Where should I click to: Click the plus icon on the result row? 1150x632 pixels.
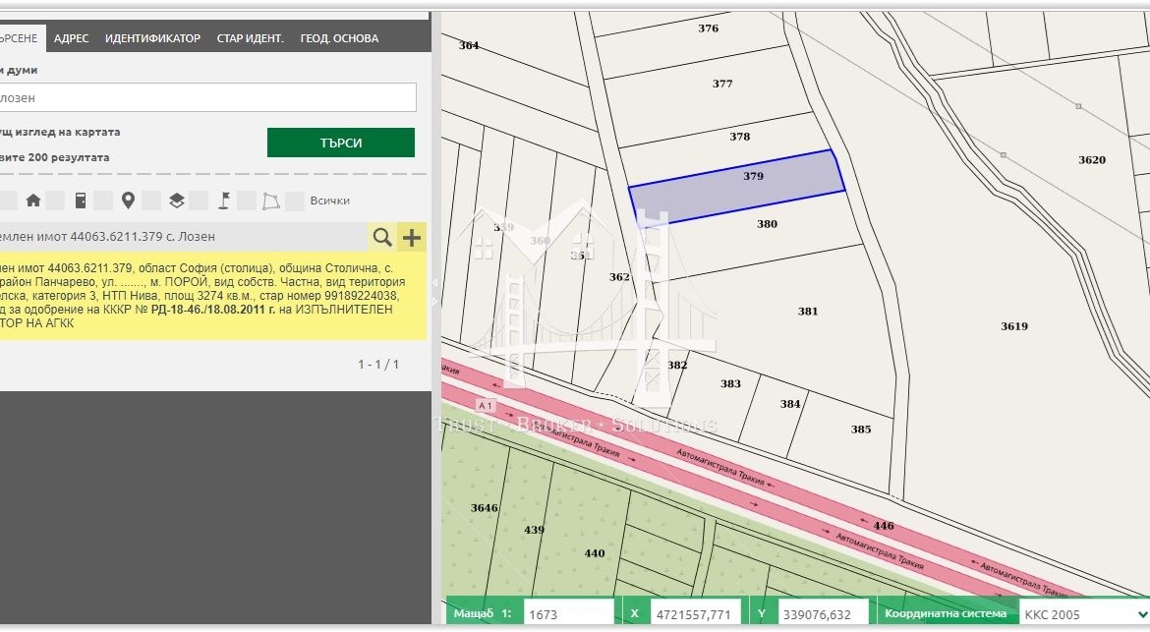click(412, 237)
